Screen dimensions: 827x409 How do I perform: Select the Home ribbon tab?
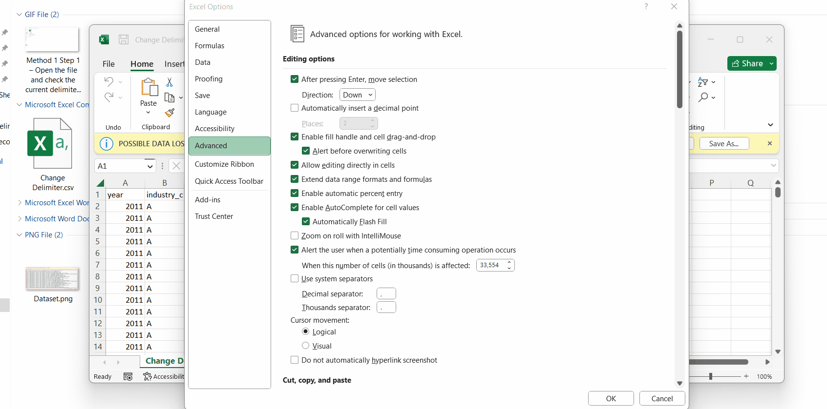142,64
